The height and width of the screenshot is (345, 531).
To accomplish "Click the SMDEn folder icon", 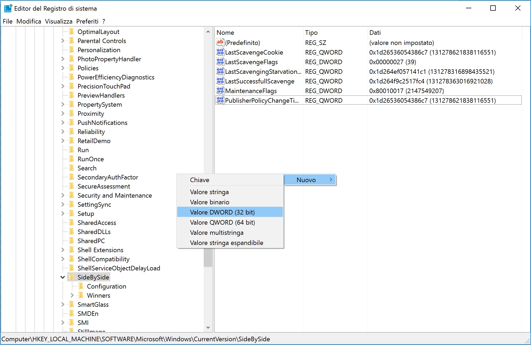I will point(71,314).
